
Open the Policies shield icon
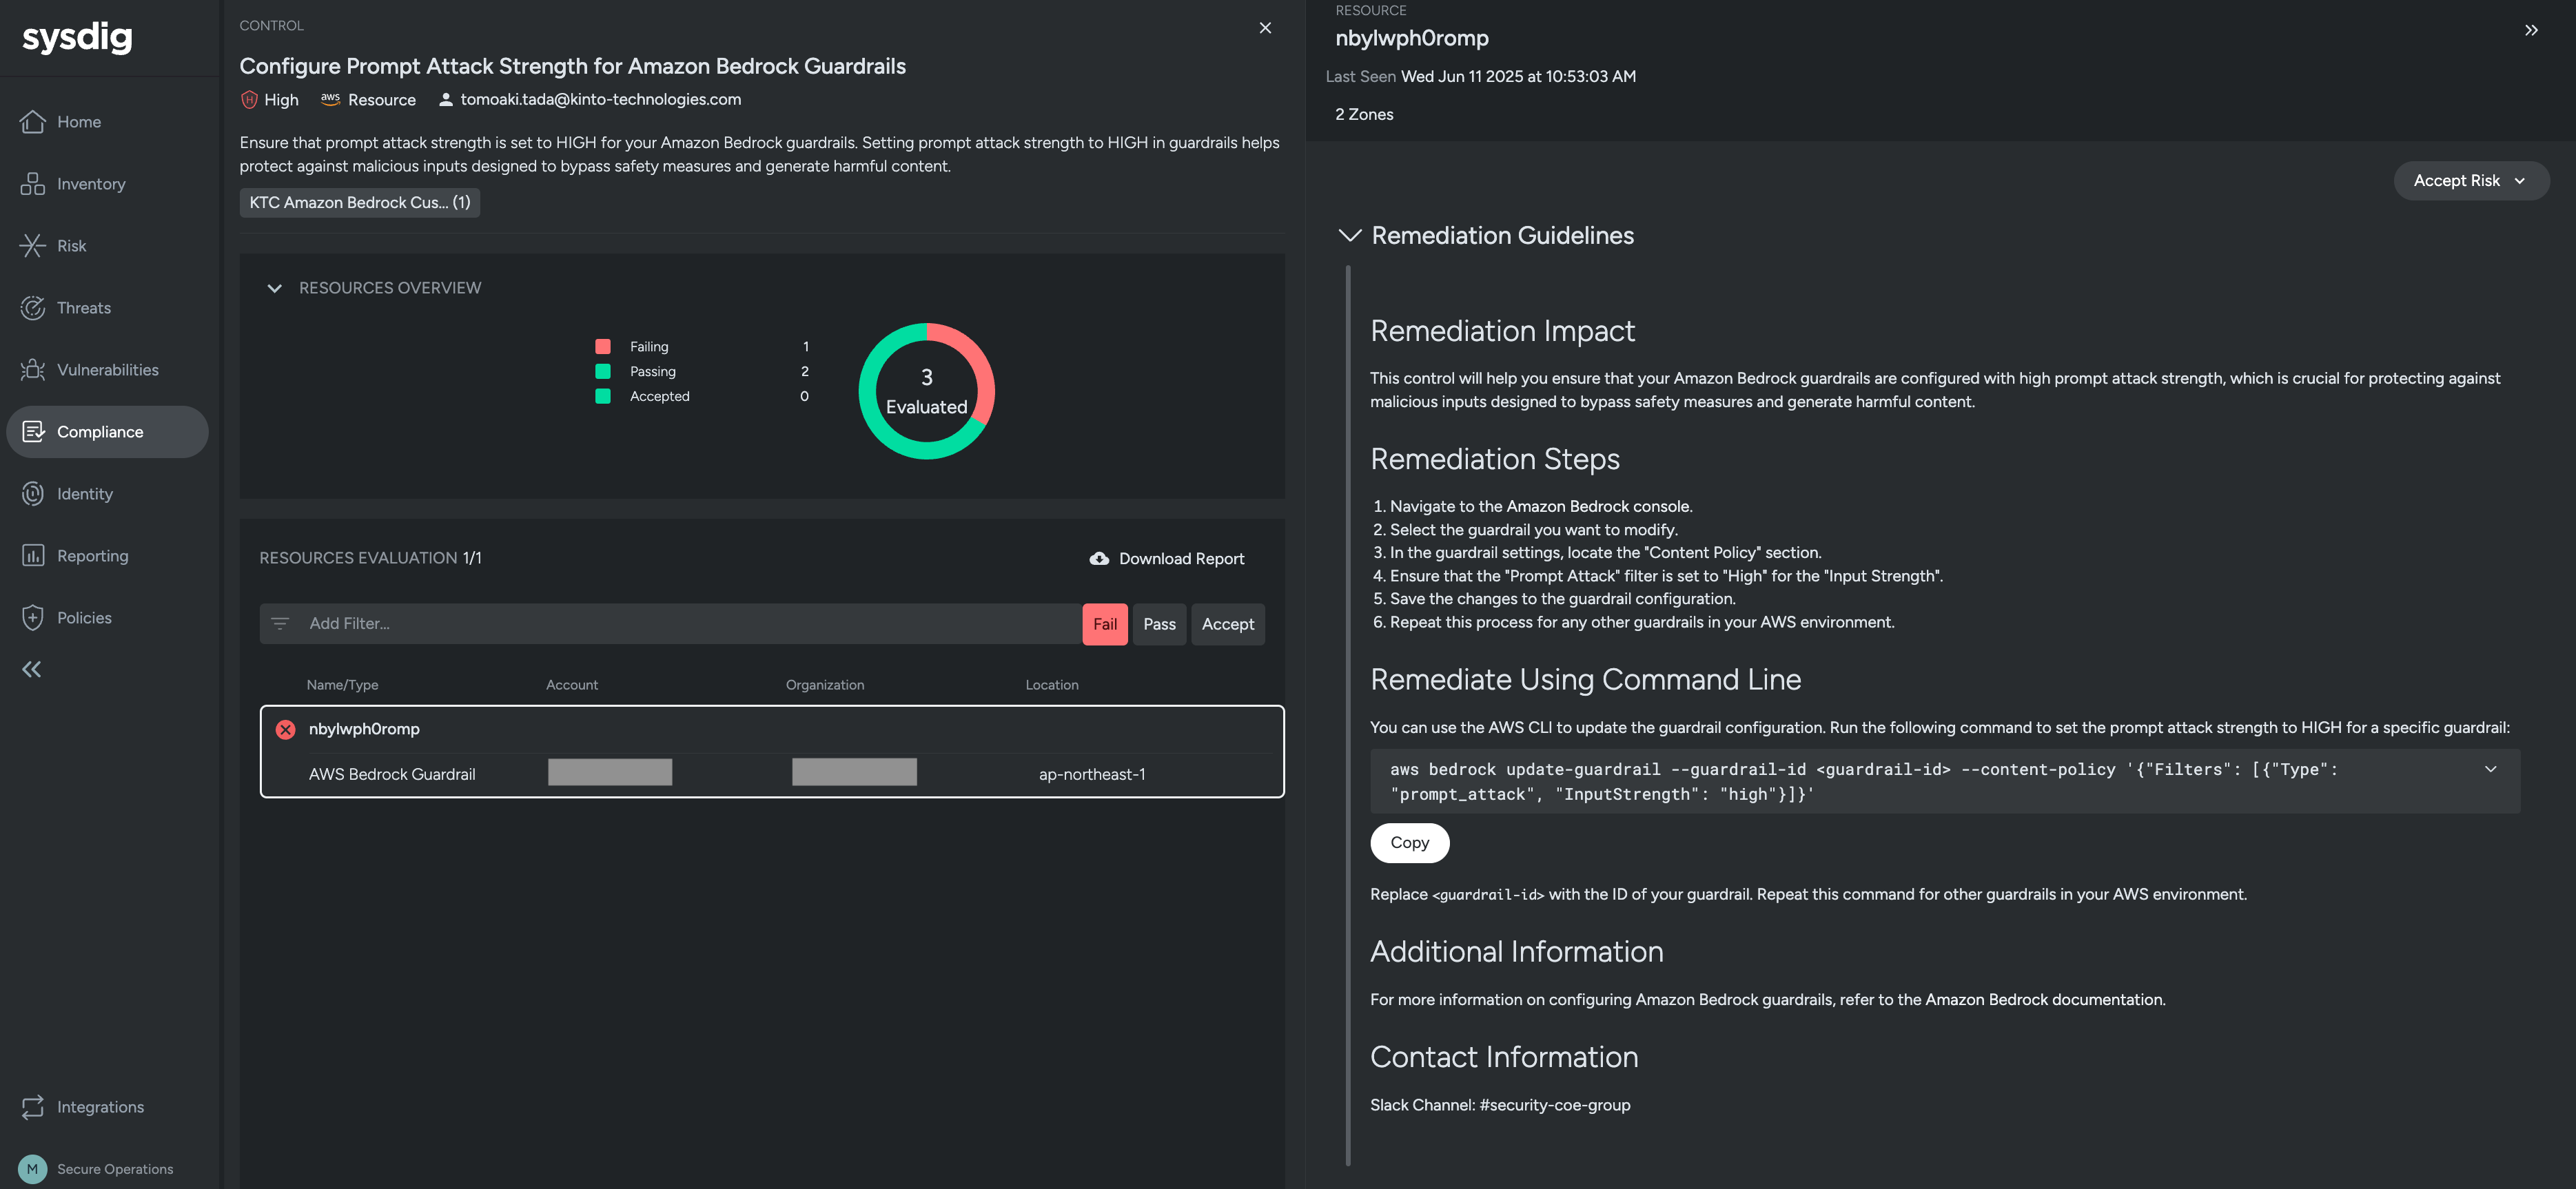33,618
